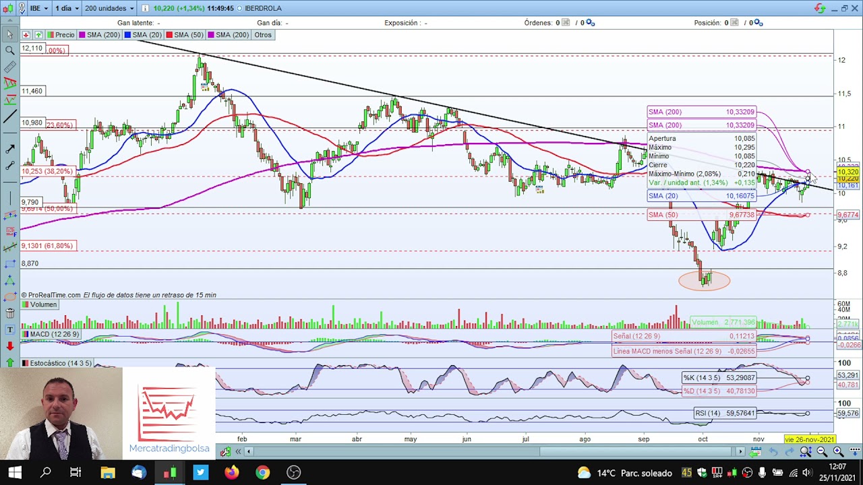Click the 26-nov-2021 date marker

(809, 439)
